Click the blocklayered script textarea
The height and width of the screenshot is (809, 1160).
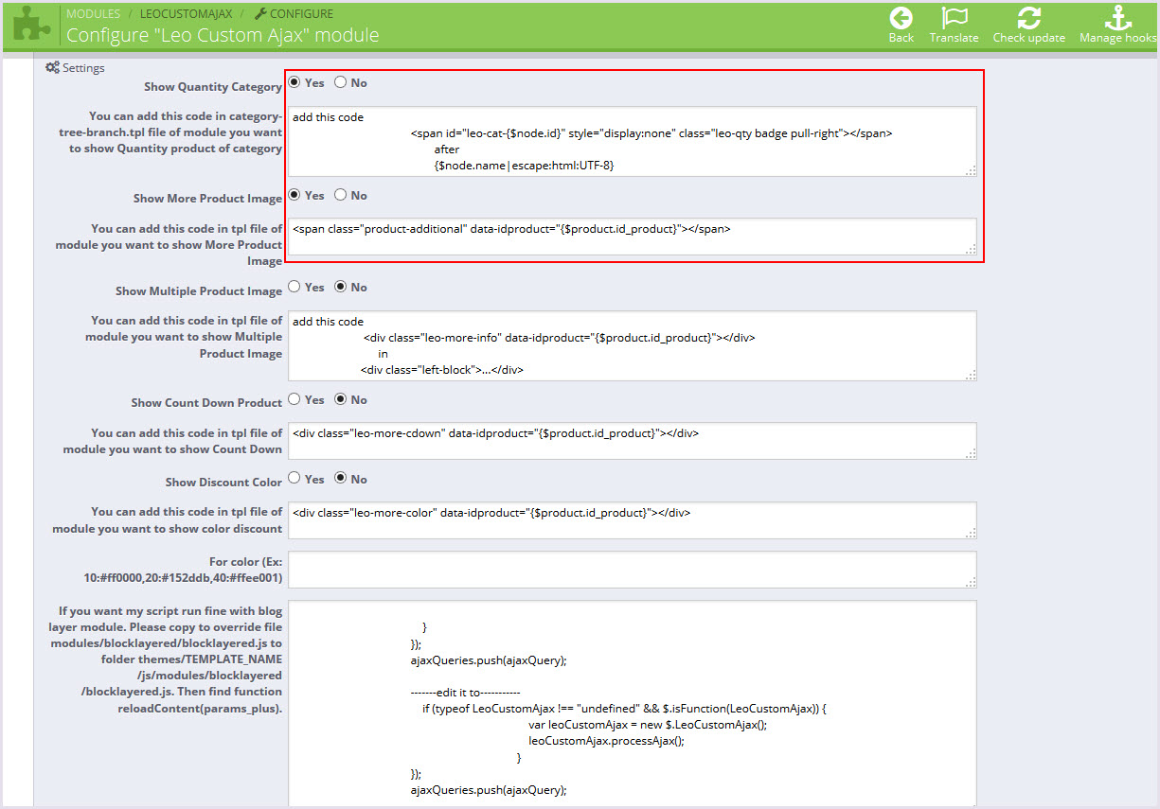[632, 704]
